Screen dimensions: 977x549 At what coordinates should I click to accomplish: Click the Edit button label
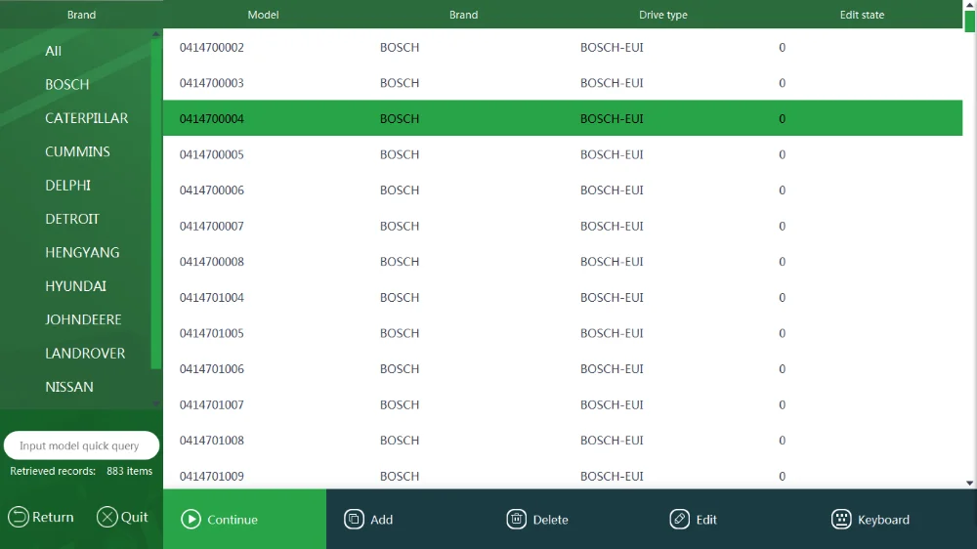[706, 520]
